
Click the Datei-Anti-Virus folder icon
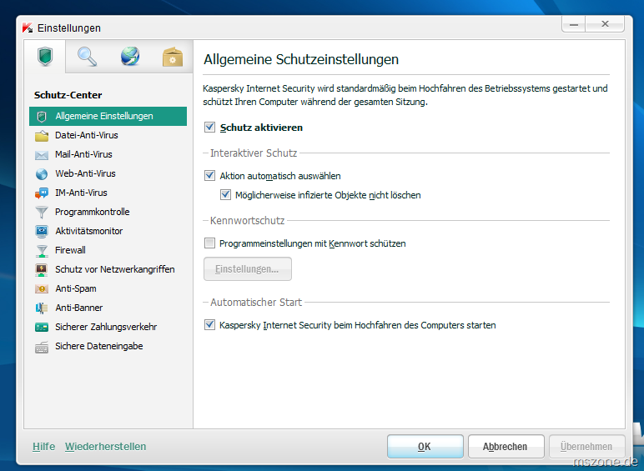tap(42, 135)
